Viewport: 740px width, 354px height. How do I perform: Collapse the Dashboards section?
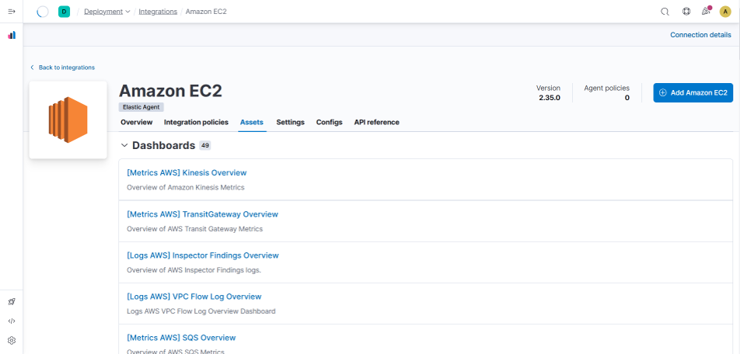point(124,145)
